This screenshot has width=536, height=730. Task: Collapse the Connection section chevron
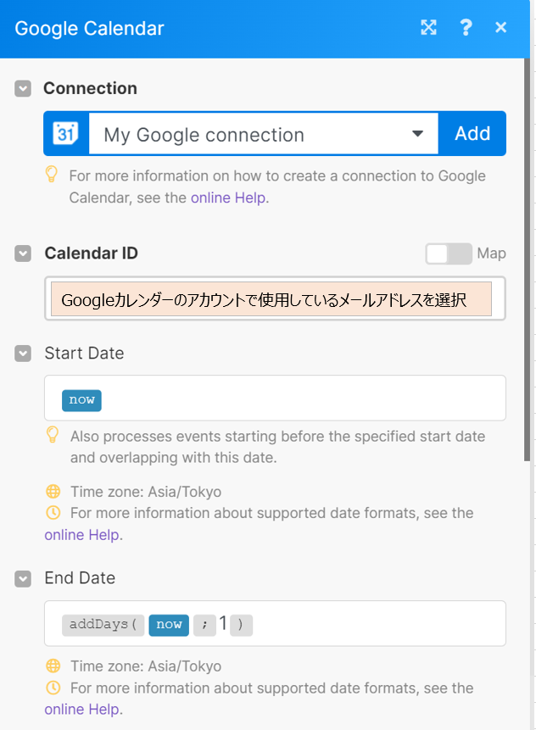coord(23,88)
